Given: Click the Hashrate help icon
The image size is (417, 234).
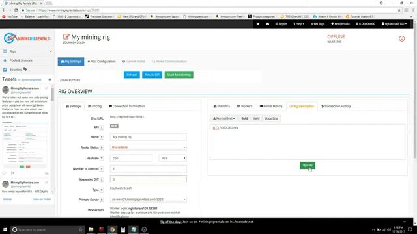Looking at the screenshot, I should click(x=102, y=159).
